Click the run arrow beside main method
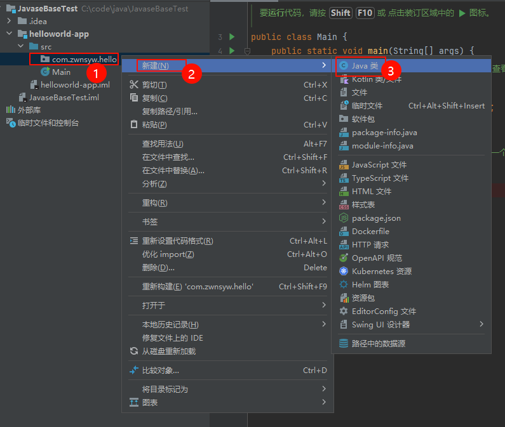This screenshot has height=427, width=505. coord(232,51)
